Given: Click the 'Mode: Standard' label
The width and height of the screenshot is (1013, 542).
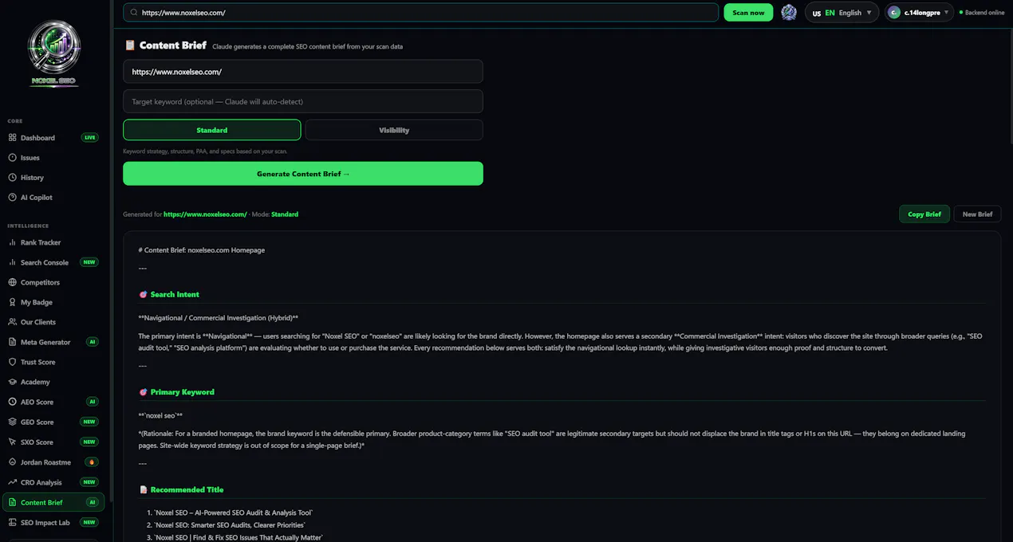Looking at the screenshot, I should (x=275, y=214).
